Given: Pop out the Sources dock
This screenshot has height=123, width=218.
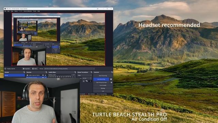Looking at the screenshot, I should (46, 72).
